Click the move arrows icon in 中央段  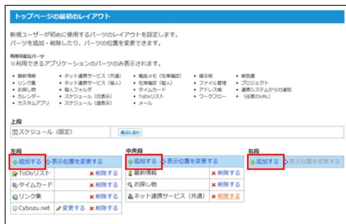[163, 161]
